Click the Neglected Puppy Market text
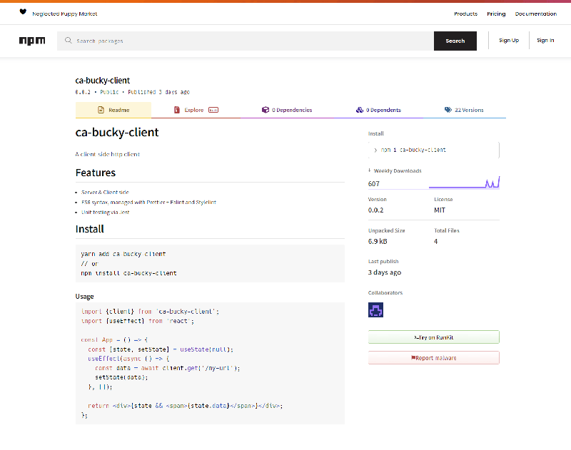This screenshot has height=450, width=571. click(65, 14)
